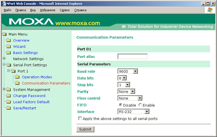The height and width of the screenshot is (137, 217).
Task: Select the FIFO Disable radio button
Action: click(x=120, y=105)
